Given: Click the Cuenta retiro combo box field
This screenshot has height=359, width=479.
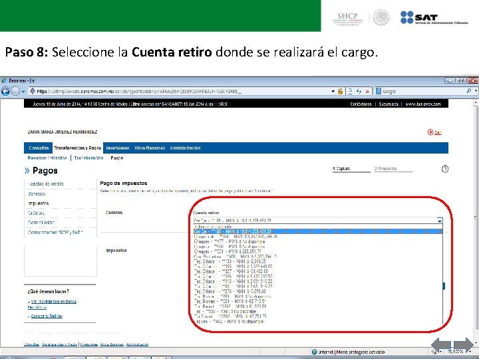Looking at the screenshot, I should pyautogui.click(x=318, y=221).
